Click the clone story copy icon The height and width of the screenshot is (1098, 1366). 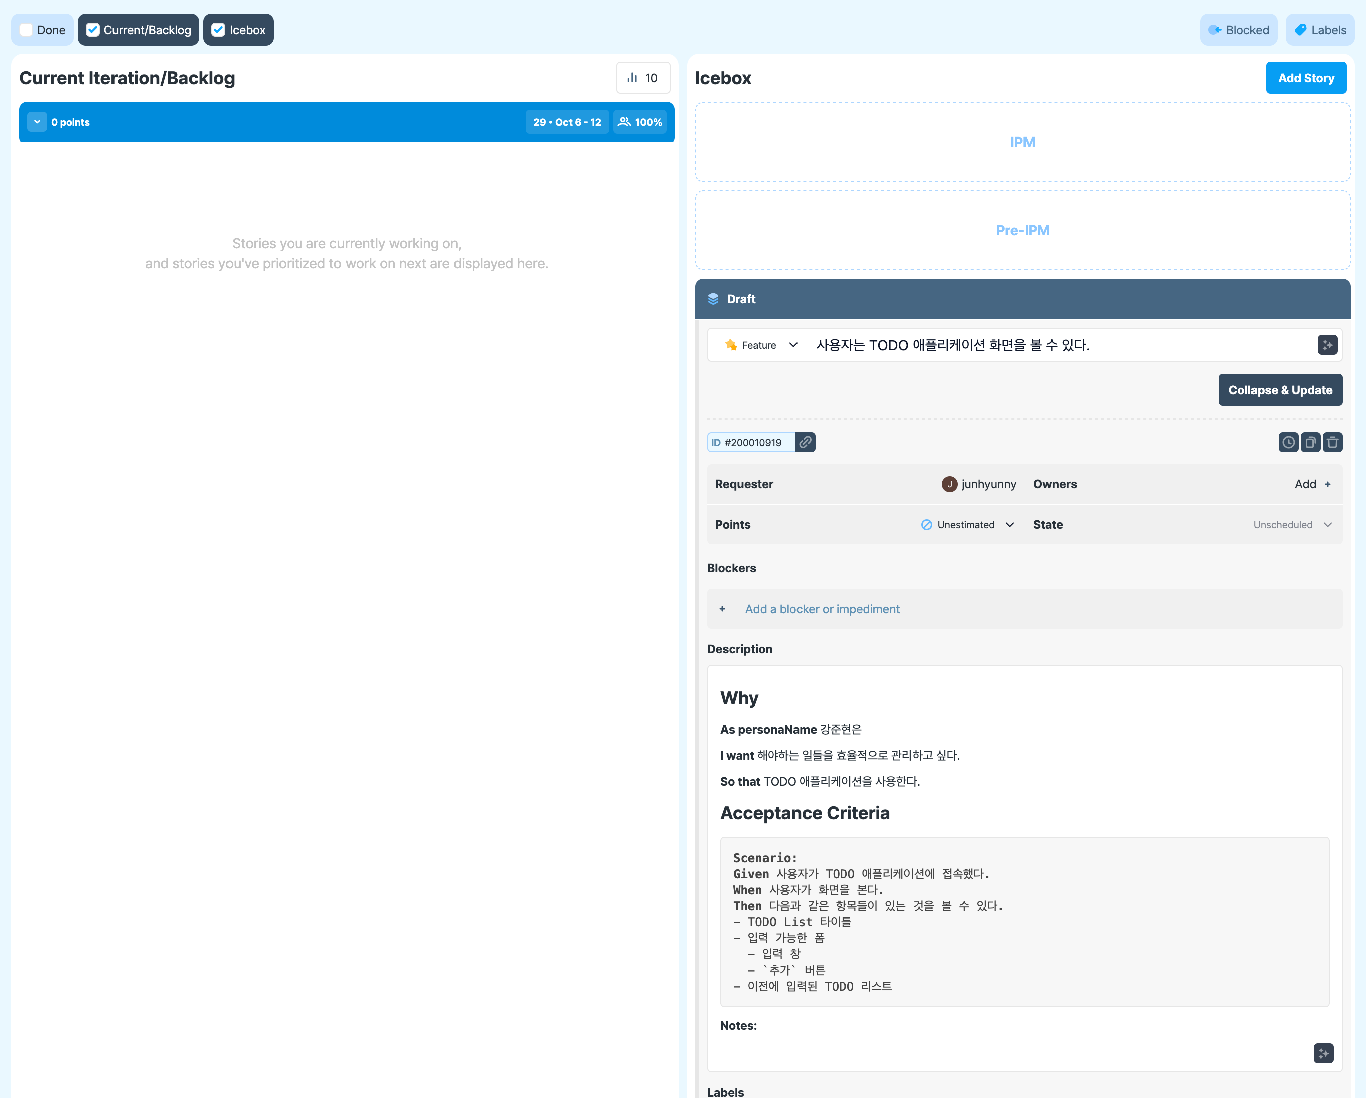[x=1310, y=442]
